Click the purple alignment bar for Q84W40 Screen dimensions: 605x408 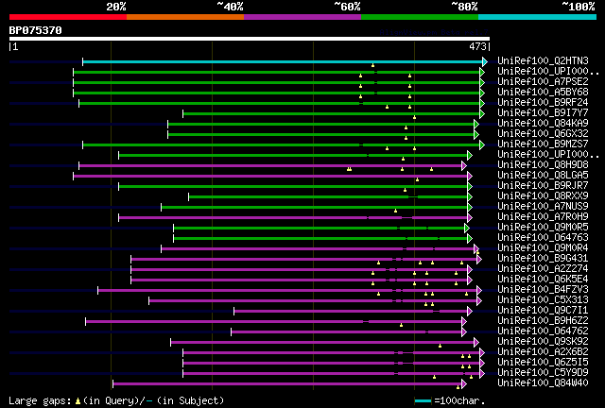tap(287, 384)
